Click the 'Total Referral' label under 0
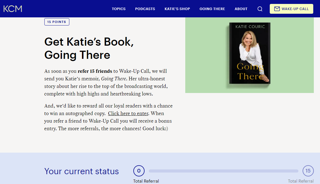The width and height of the screenshot is (320, 184). point(146,181)
